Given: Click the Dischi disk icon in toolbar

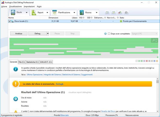Looking at the screenshot, I should (x=13, y=13).
